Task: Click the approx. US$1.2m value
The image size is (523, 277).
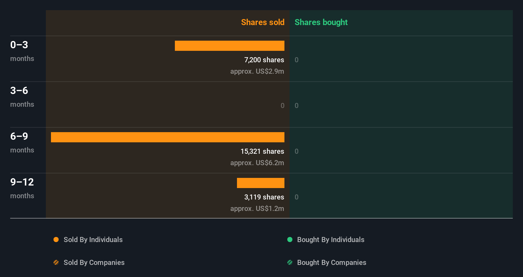Action: pos(257,208)
